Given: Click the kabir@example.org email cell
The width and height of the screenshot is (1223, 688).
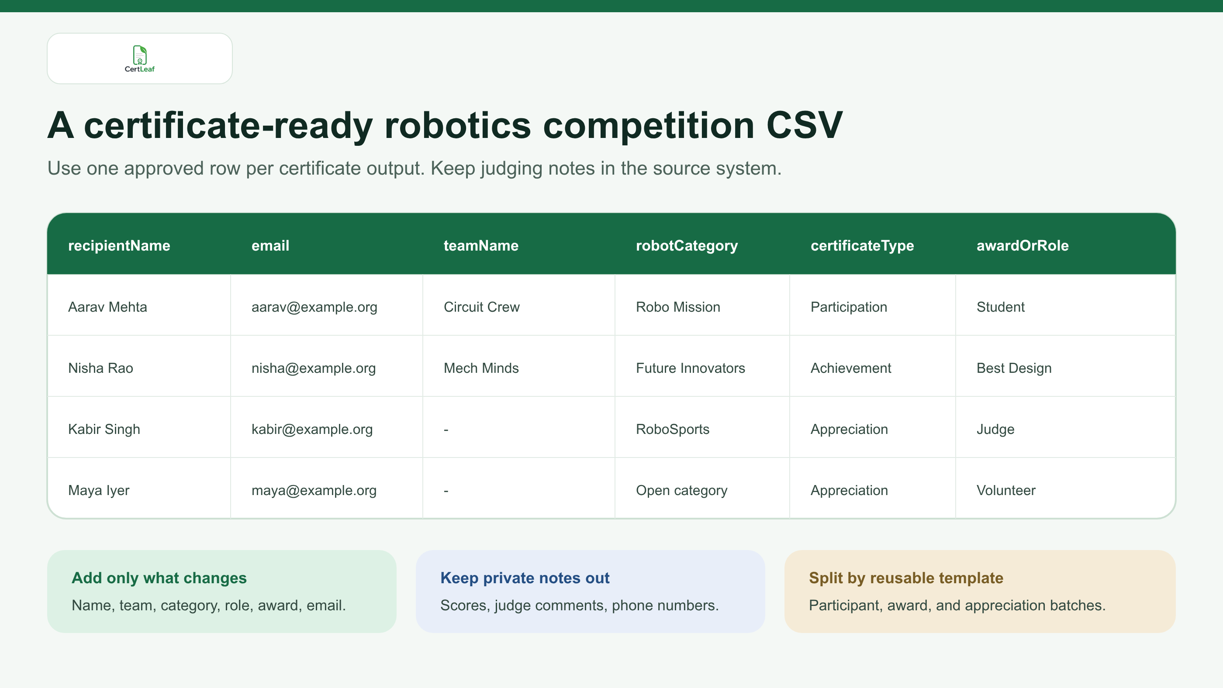Looking at the screenshot, I should pyautogui.click(x=327, y=429).
